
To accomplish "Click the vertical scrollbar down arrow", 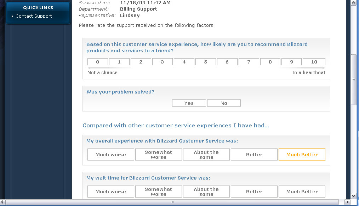I will point(353,196).
